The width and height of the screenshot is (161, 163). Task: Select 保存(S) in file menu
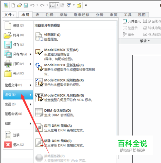[x=18, y=45]
